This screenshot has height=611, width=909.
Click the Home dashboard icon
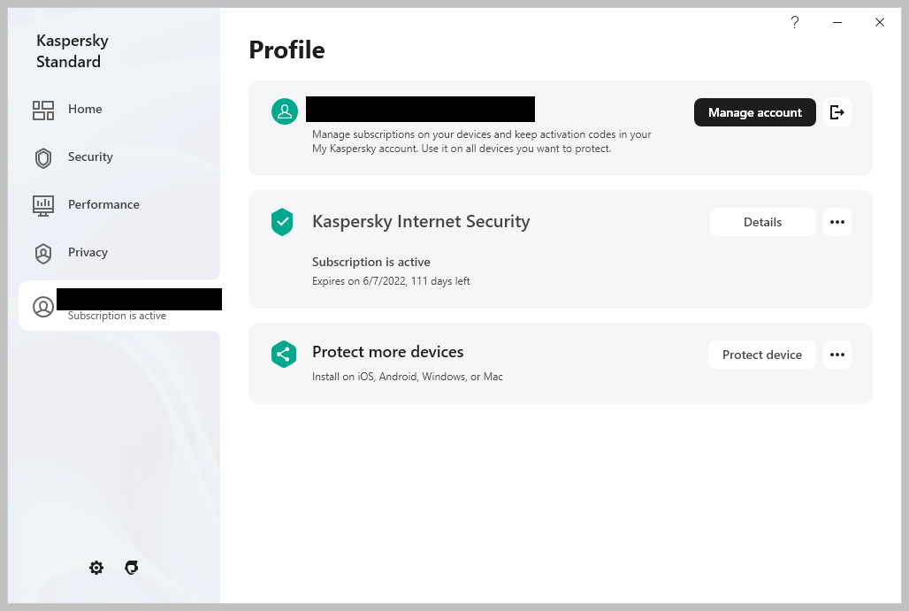click(43, 110)
